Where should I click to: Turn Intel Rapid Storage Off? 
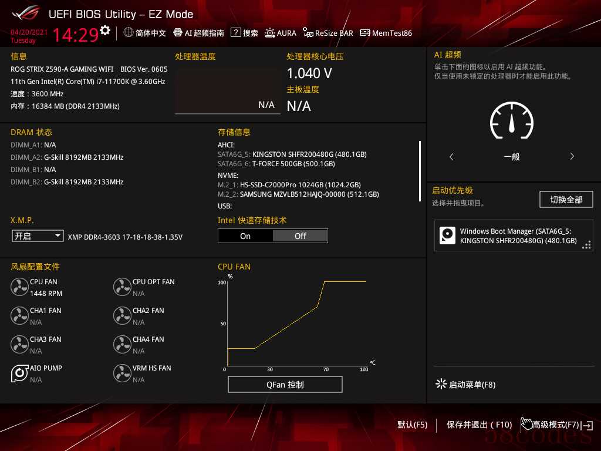300,236
